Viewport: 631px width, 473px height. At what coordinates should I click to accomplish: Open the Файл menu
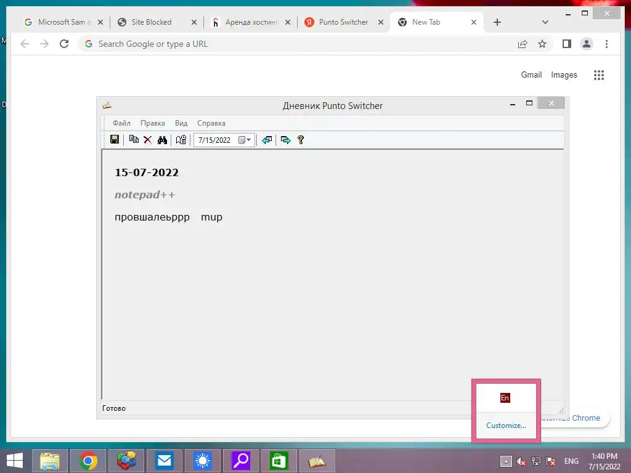pos(121,123)
